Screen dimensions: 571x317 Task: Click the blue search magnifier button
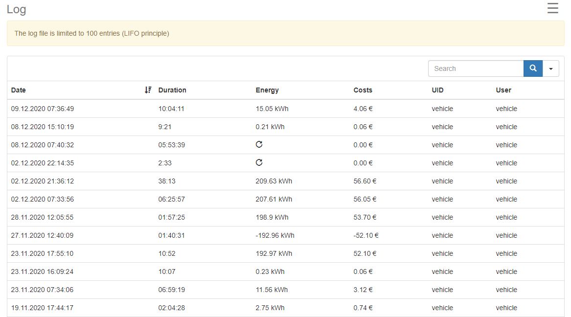click(533, 68)
